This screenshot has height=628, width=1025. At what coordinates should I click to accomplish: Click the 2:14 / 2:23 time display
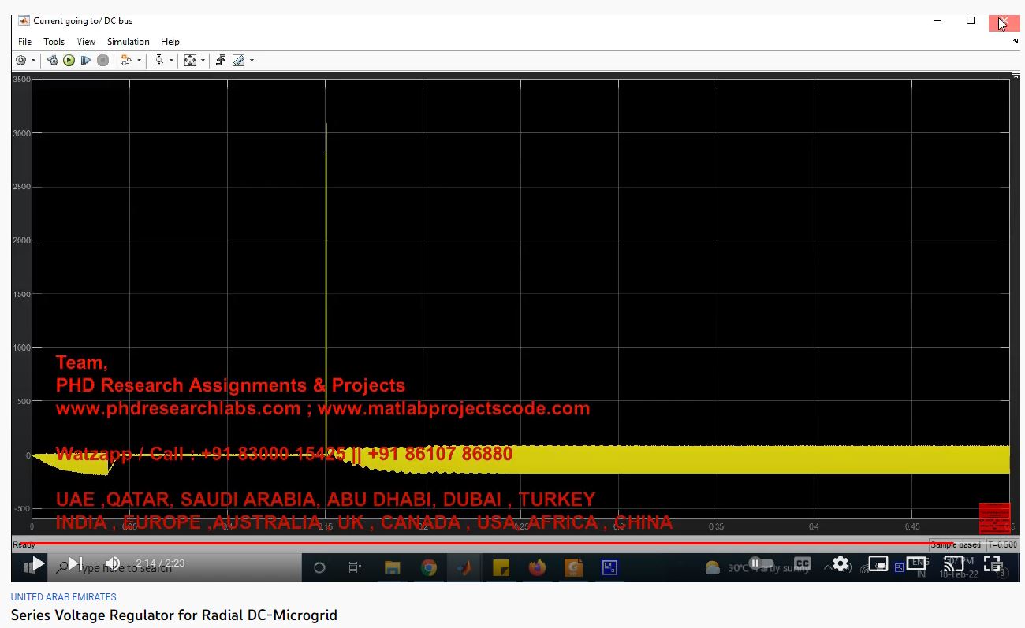point(160,563)
